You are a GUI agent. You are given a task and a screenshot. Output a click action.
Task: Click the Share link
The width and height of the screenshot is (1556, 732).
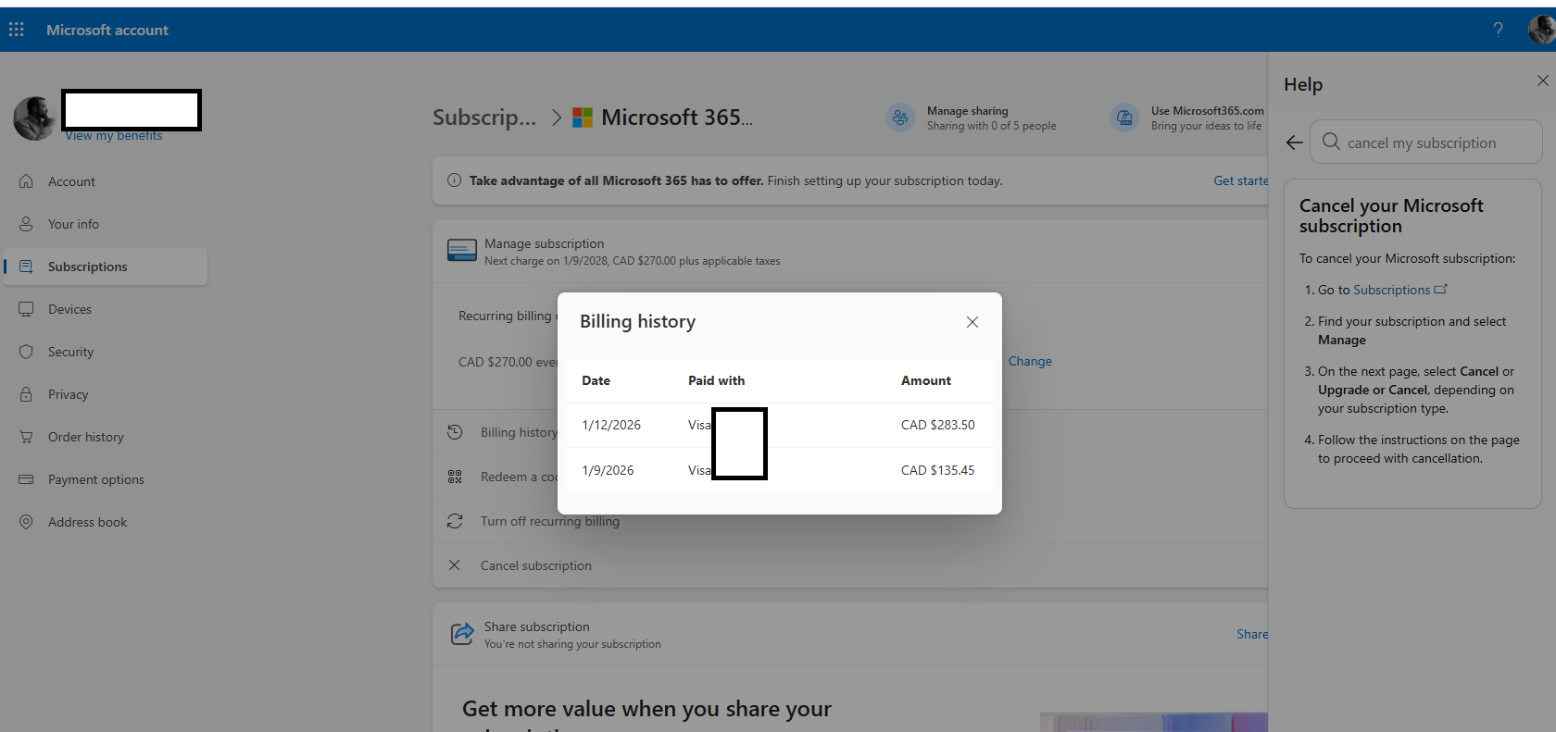pyautogui.click(x=1252, y=634)
